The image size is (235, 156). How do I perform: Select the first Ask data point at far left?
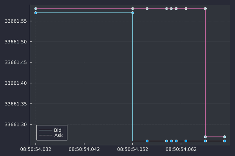[x=36, y=9]
